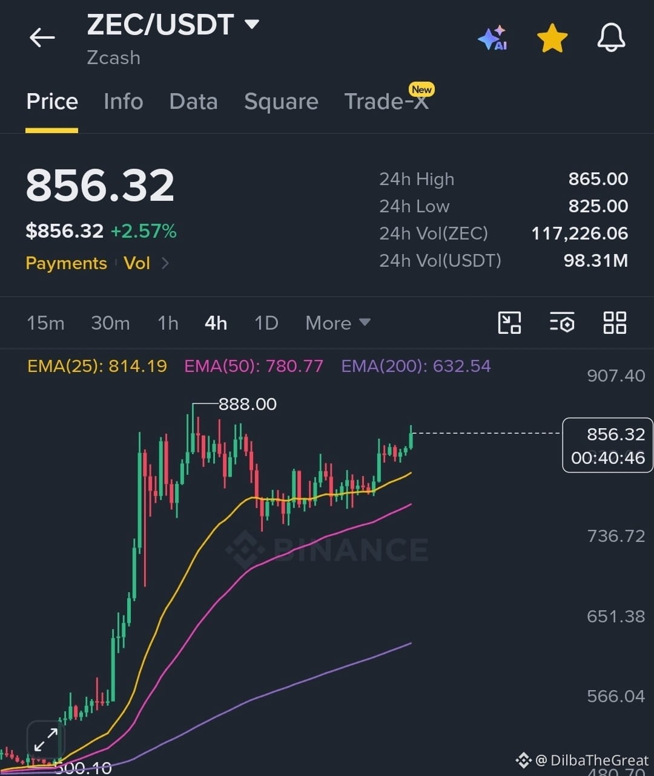The width and height of the screenshot is (654, 776).
Task: Tap the Payments tag link
Action: (x=66, y=263)
